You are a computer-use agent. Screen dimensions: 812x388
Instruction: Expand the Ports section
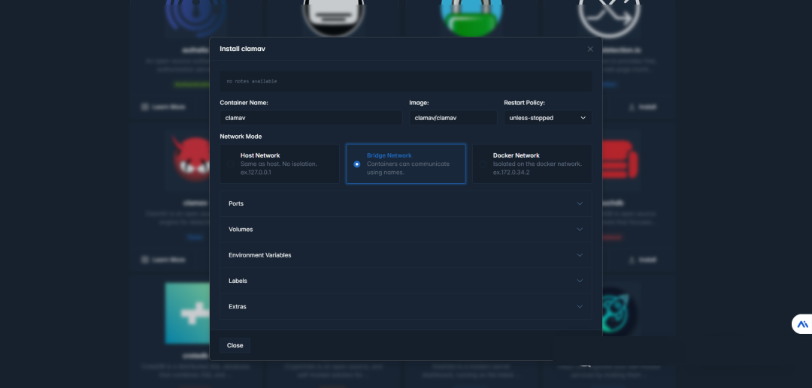405,203
